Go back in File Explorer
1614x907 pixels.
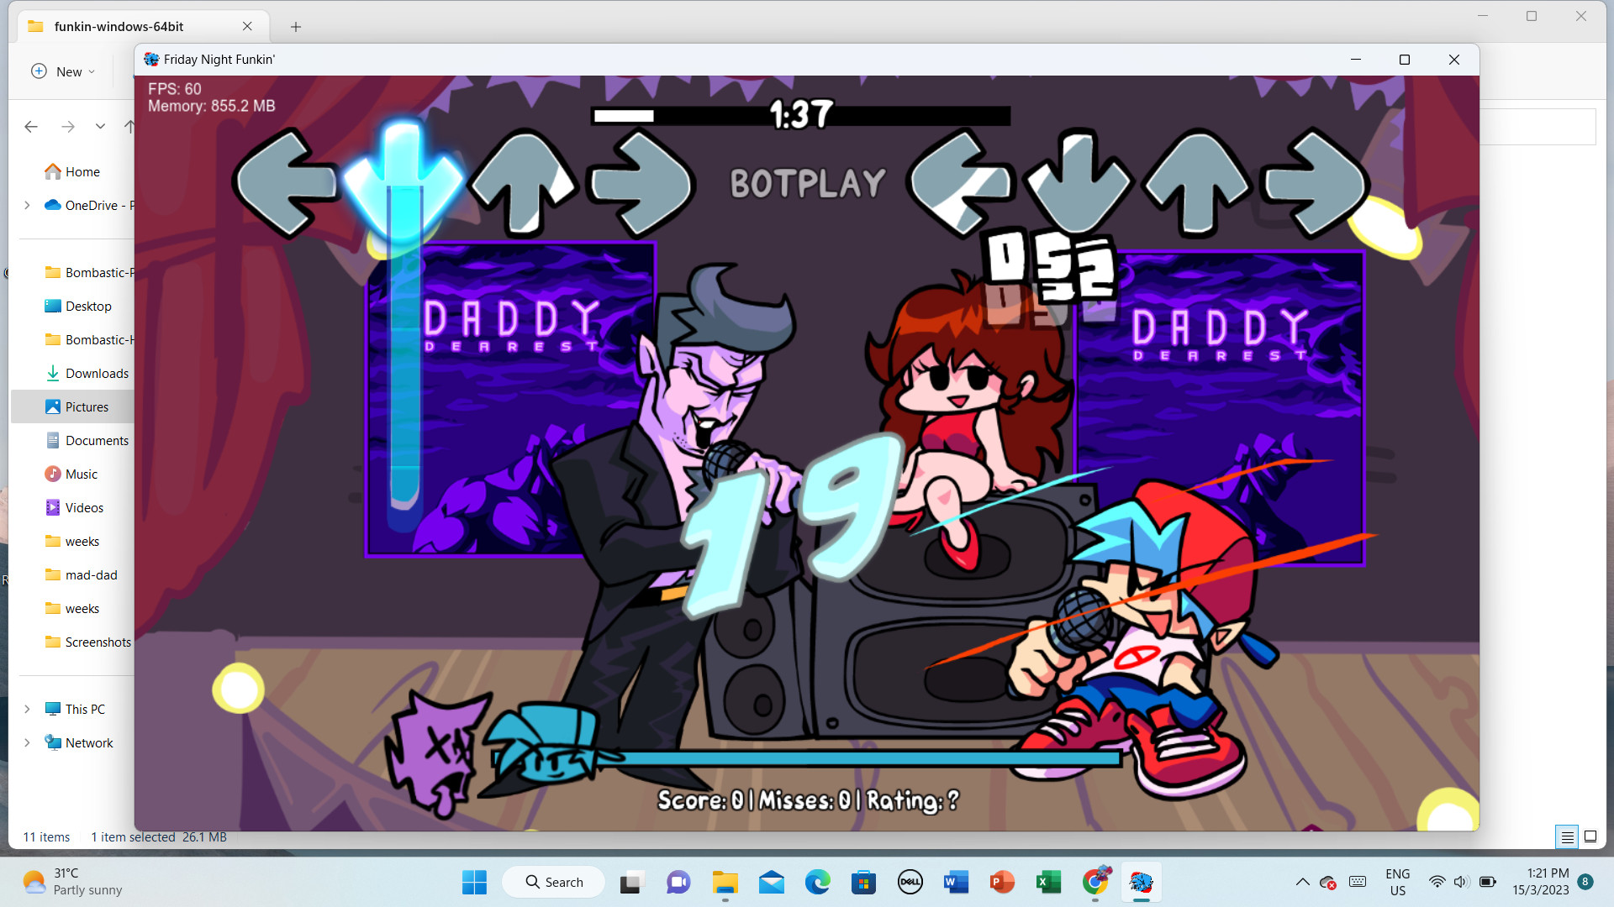coord(31,126)
